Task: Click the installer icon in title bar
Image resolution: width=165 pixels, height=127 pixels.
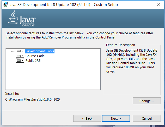Action: click(x=5, y=5)
